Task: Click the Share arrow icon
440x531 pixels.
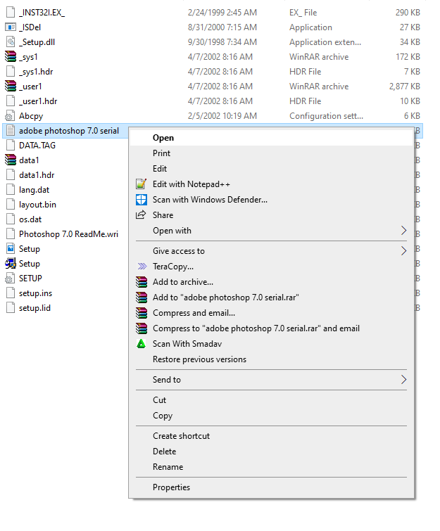Action: coord(141,215)
